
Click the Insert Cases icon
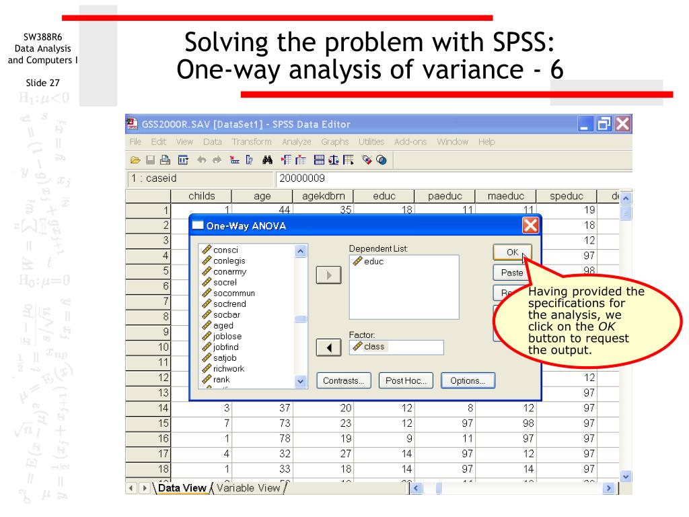[286, 160]
